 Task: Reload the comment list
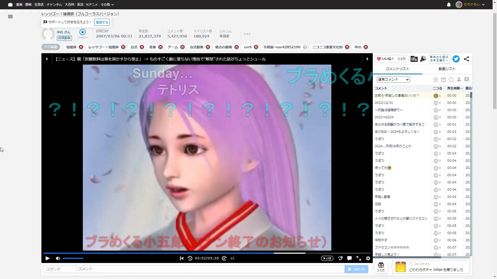(451, 80)
